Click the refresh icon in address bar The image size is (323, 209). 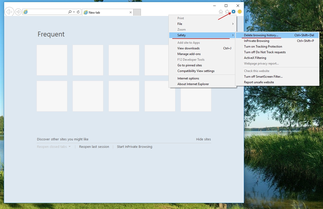[78, 12]
